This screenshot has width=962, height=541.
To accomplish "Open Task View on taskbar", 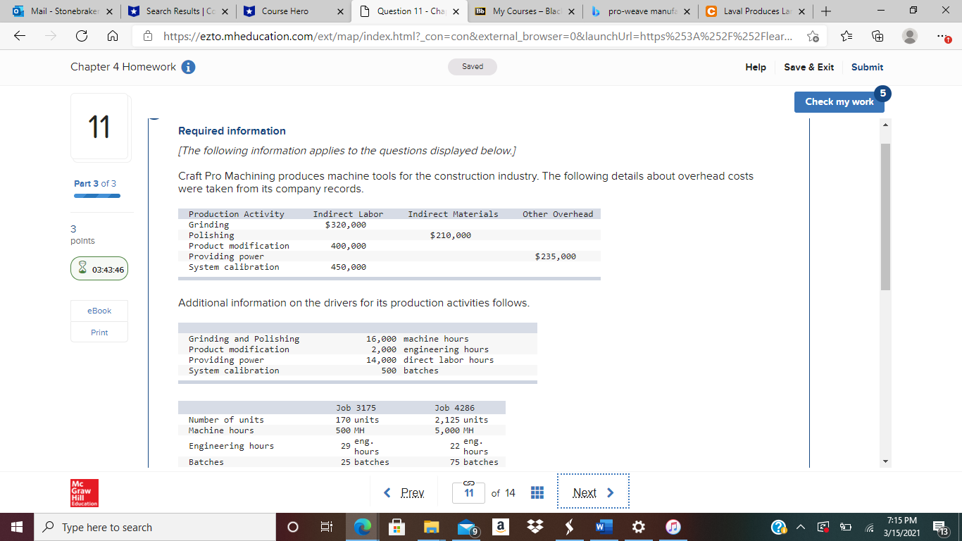I will [x=327, y=527].
